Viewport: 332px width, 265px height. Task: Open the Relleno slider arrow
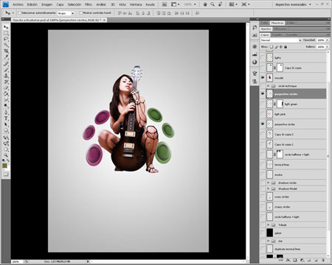(327, 46)
